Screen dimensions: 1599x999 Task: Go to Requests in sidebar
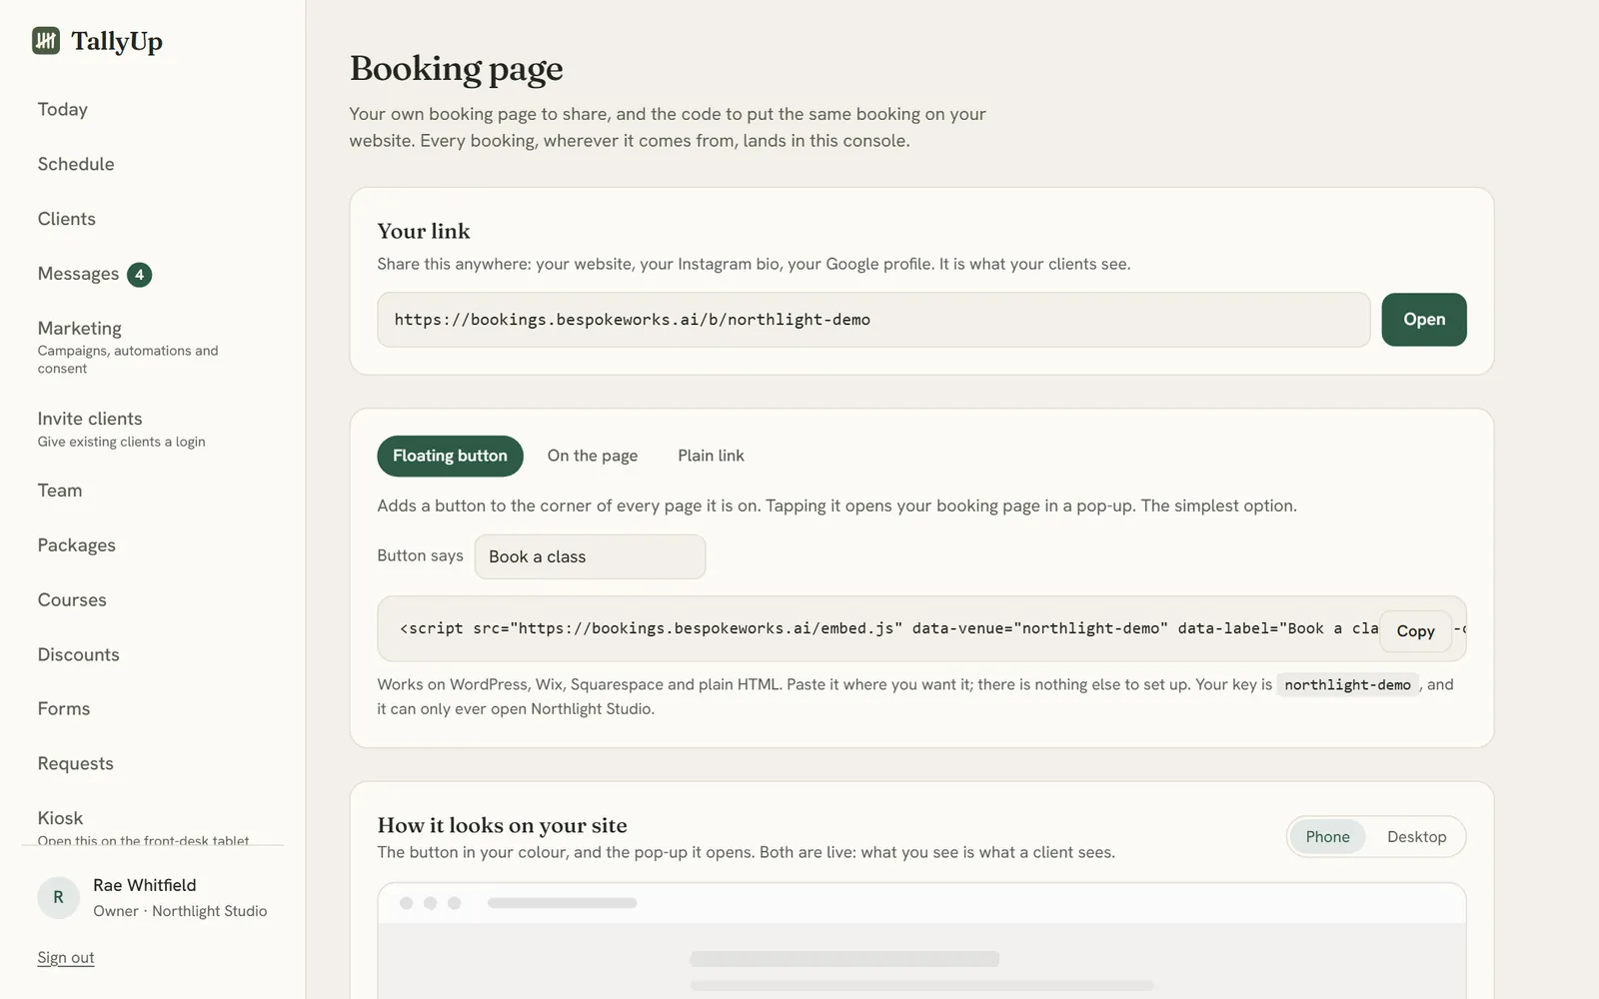pos(76,764)
